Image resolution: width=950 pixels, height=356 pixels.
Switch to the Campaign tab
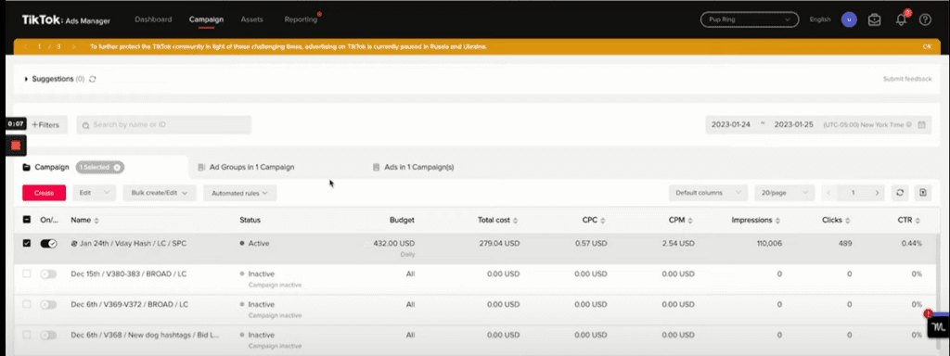(52, 167)
